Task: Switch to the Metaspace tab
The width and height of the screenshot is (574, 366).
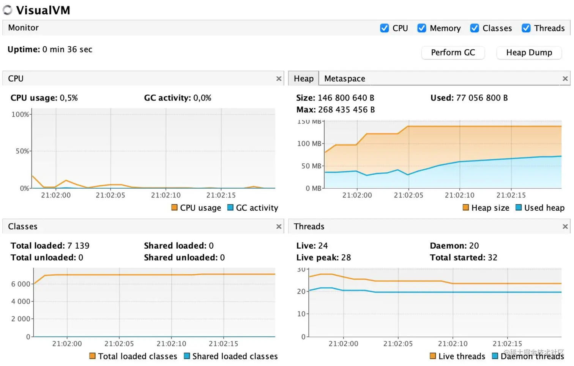Action: (x=344, y=78)
